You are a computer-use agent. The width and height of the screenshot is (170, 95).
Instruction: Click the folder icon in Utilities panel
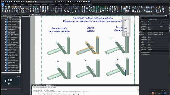click(x=159, y=7)
